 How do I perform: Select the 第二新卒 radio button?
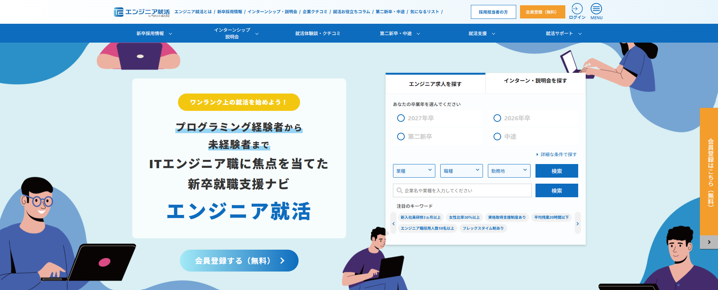click(401, 137)
